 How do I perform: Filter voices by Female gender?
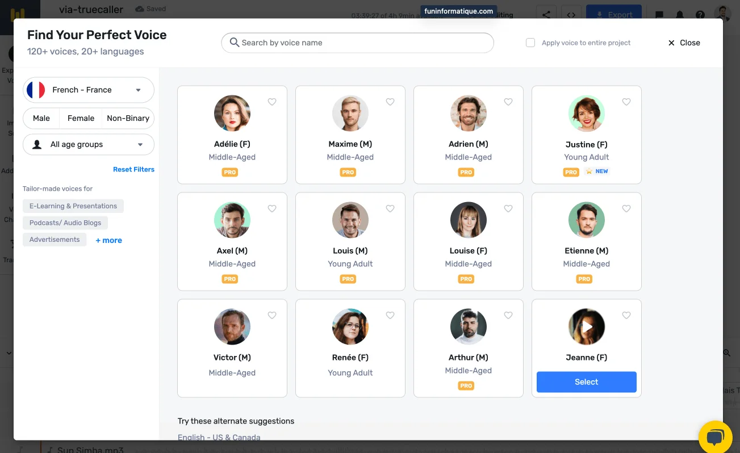tap(81, 118)
